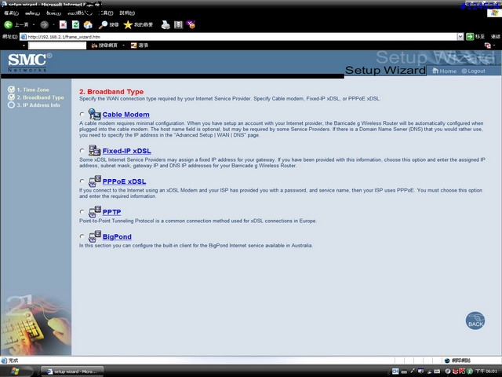
Task: Stop page loading with the red X icon
Action: tap(63, 24)
